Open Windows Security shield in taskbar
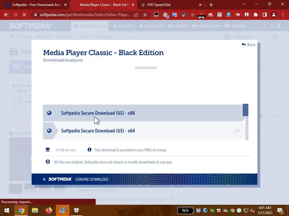This screenshot has width=289, height=216. click(76, 210)
